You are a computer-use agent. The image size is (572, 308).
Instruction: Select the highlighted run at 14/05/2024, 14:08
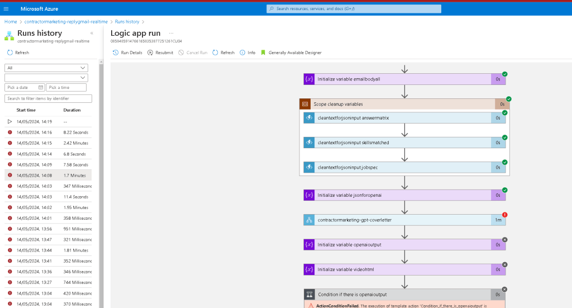(48, 175)
